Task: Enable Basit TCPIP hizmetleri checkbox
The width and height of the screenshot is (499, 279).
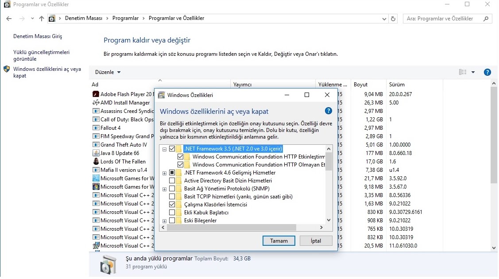Action: tap(172, 196)
